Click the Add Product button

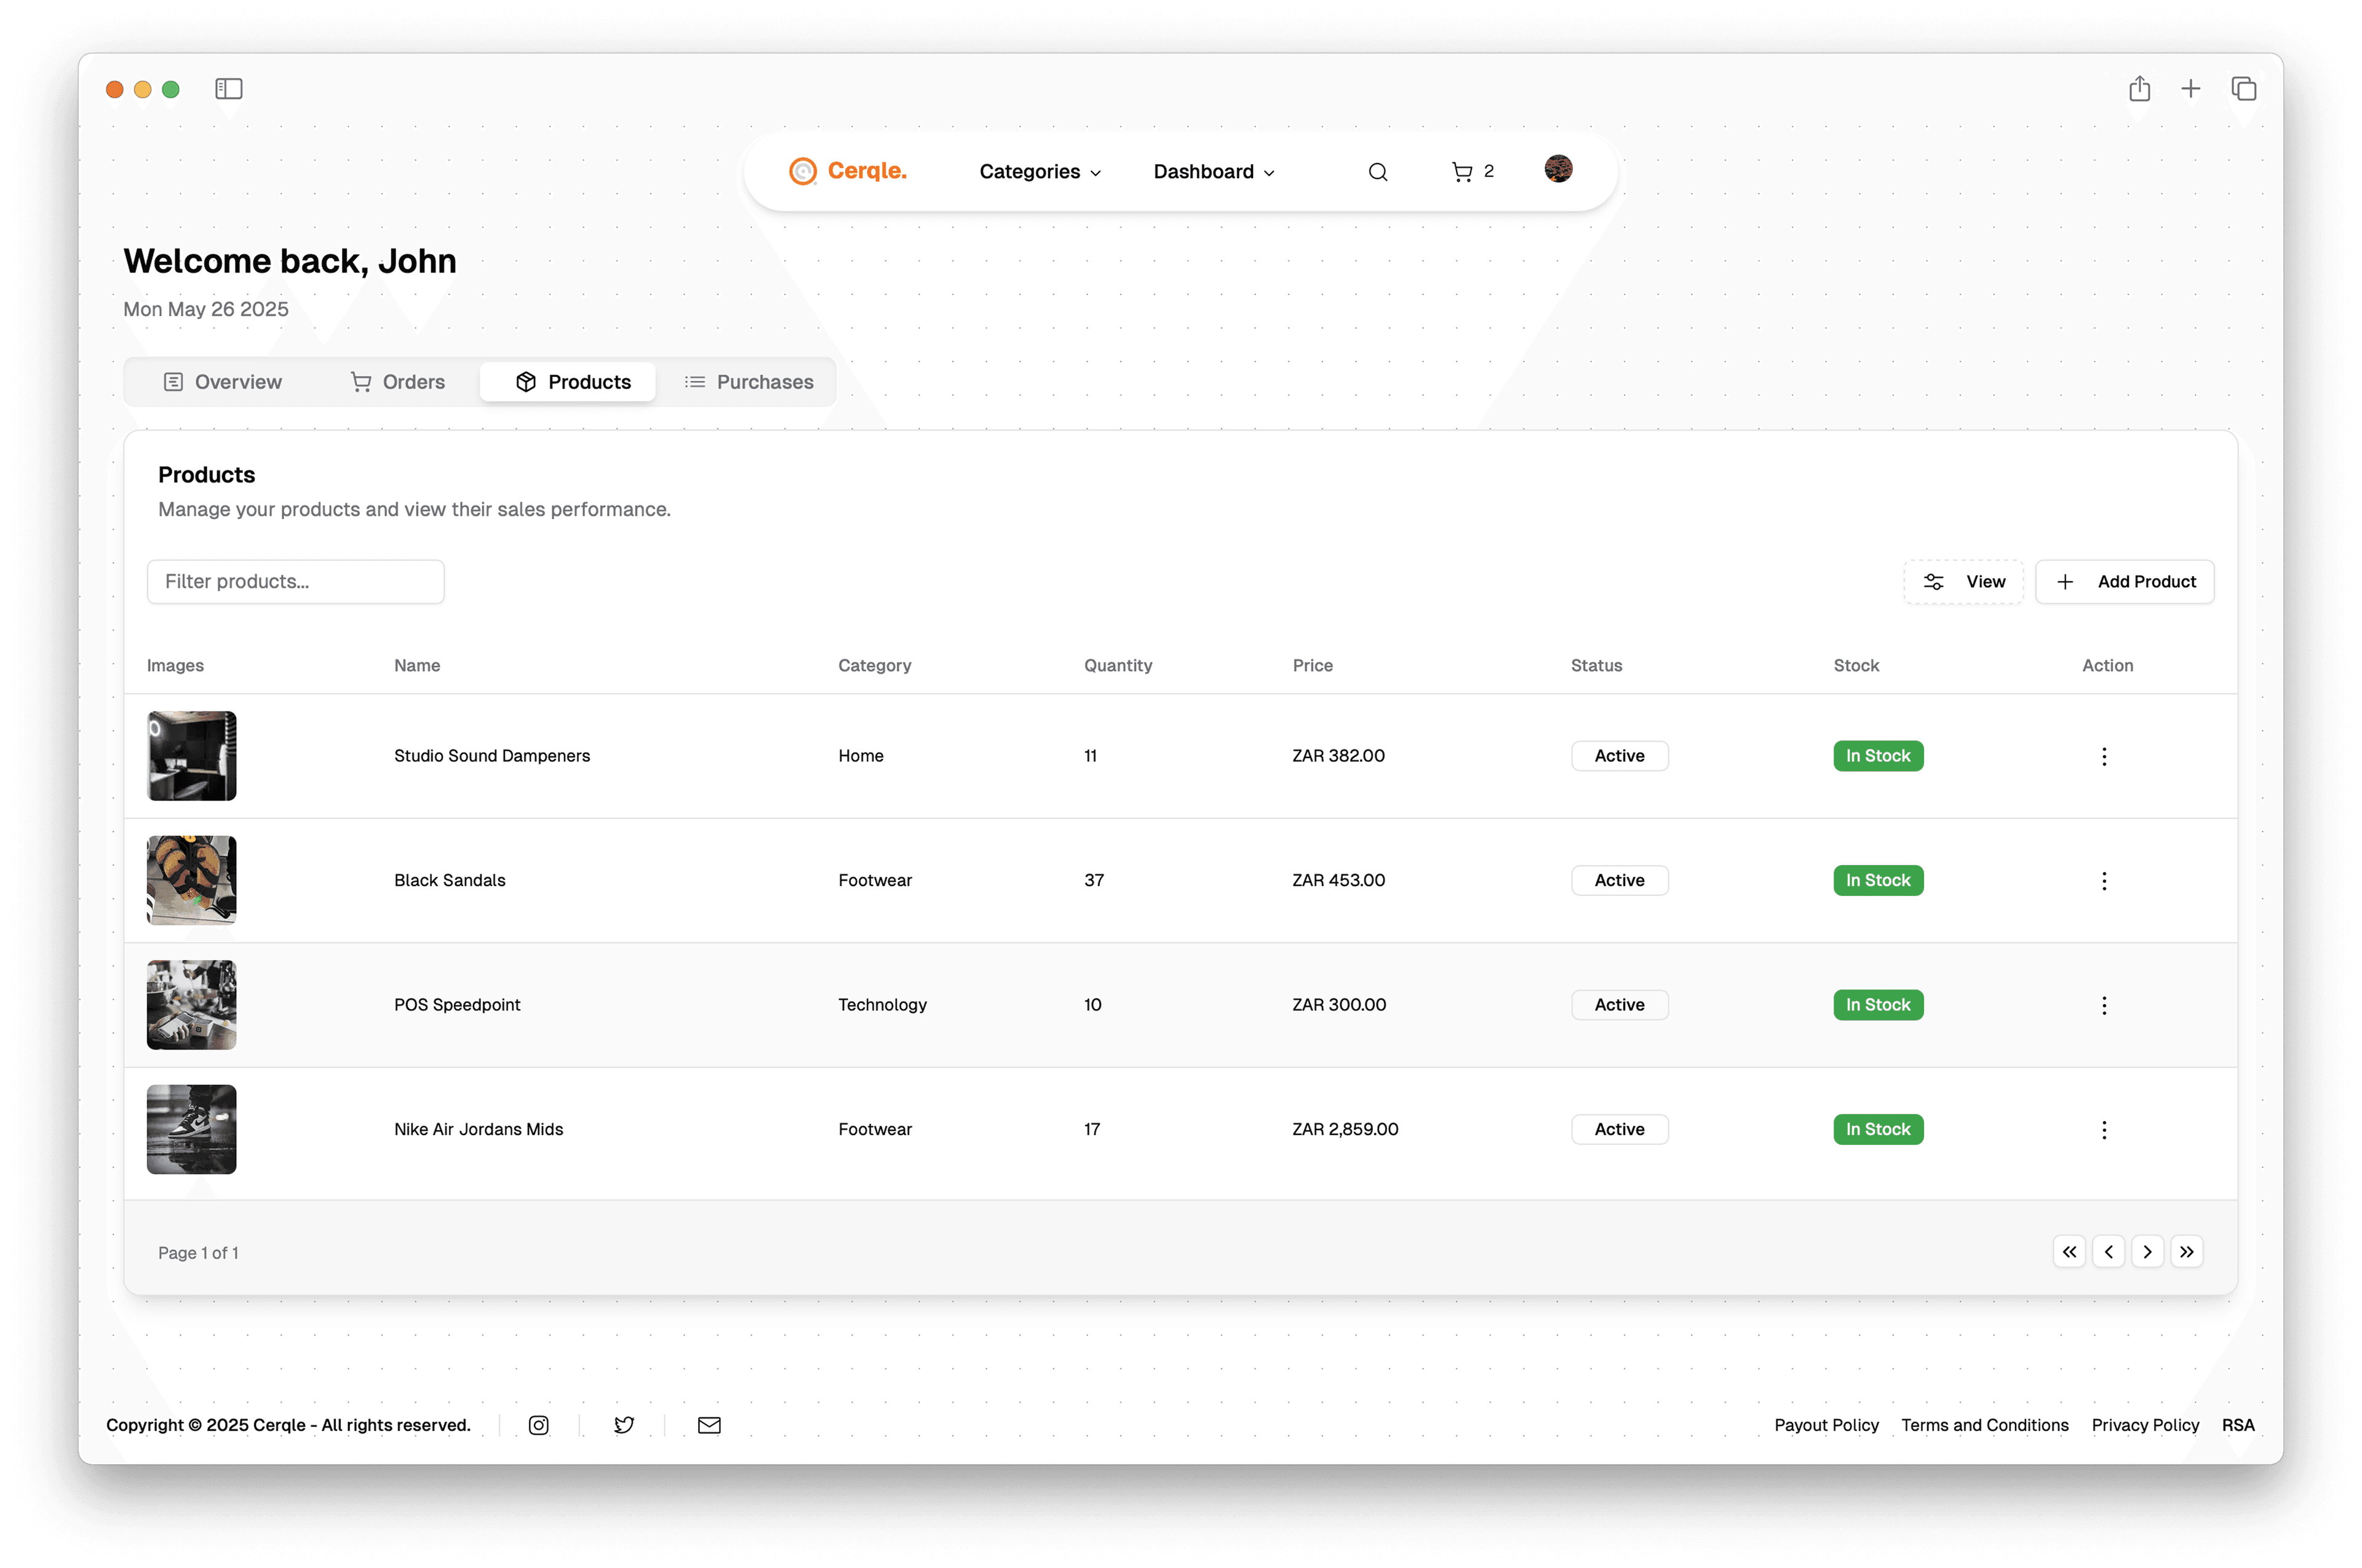click(x=2125, y=582)
